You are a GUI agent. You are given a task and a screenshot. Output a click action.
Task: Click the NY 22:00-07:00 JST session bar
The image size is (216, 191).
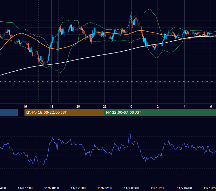(x=160, y=112)
